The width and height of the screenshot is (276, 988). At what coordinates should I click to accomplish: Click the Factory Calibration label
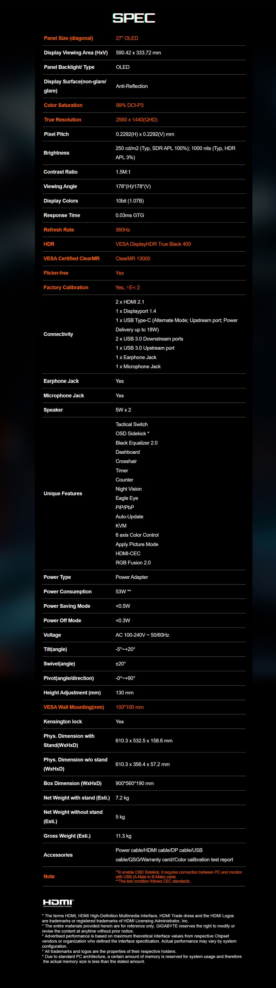[66, 287]
